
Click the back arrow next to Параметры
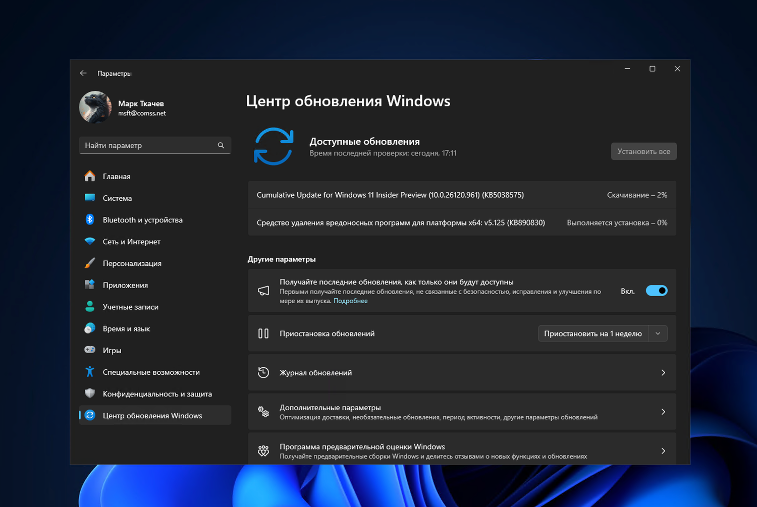click(83, 73)
